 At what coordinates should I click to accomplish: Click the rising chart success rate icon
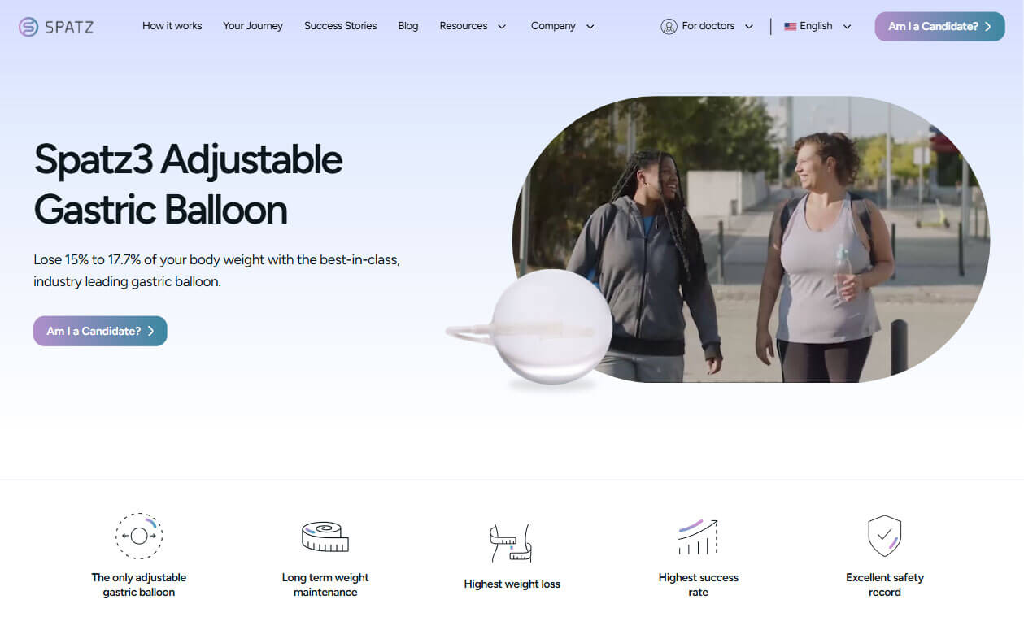tap(698, 537)
